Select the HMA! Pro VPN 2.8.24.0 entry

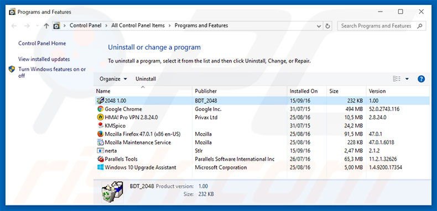131,117
